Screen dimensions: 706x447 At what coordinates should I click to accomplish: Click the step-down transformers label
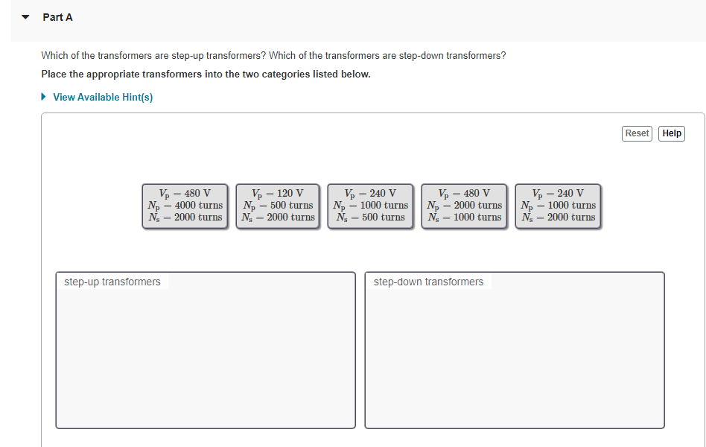point(427,282)
